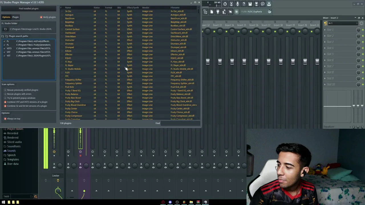Screen dimensions: 365x205
Task: Sort plugin list by Vendor column
Action: click(146, 8)
